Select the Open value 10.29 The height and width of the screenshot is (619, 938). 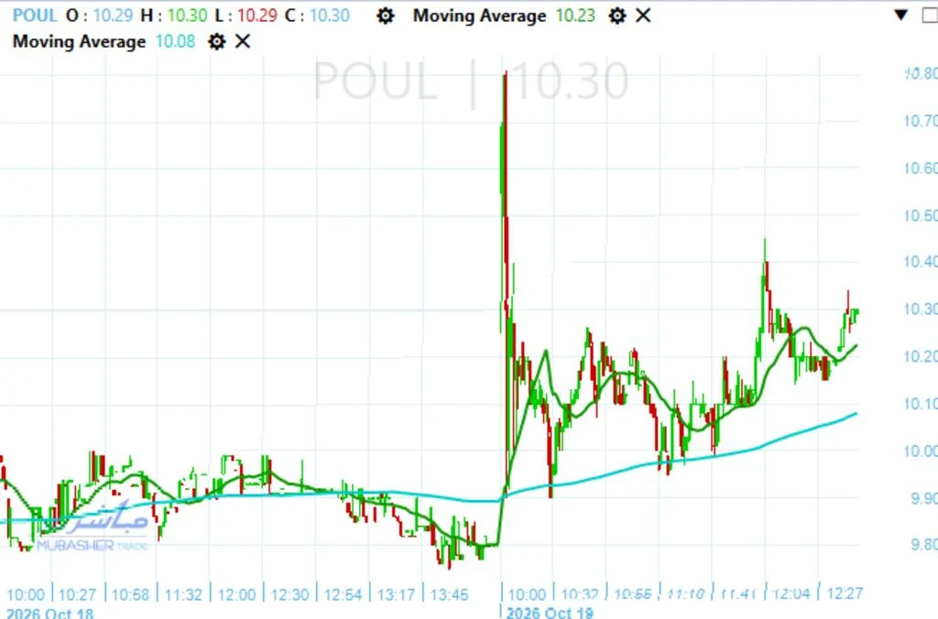click(x=113, y=16)
